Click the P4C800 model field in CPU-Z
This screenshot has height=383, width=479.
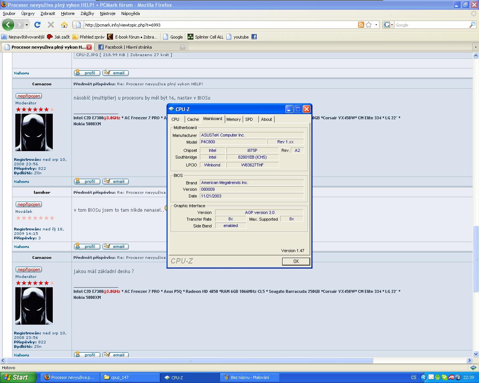coord(233,142)
